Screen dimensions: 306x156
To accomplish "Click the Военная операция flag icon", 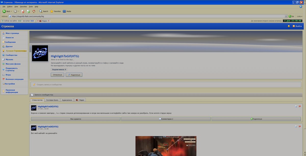I will 3,79.
